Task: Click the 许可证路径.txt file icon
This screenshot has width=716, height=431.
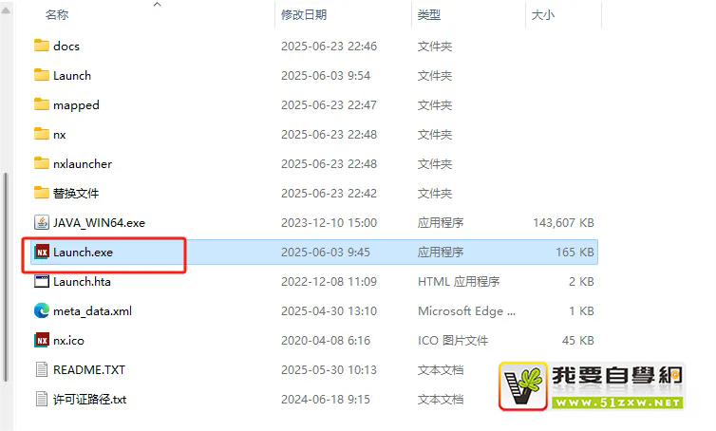Action: 42,399
